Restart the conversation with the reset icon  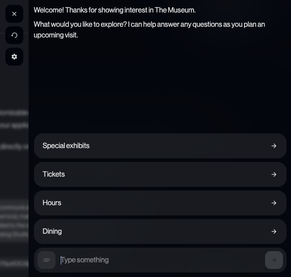pos(14,35)
